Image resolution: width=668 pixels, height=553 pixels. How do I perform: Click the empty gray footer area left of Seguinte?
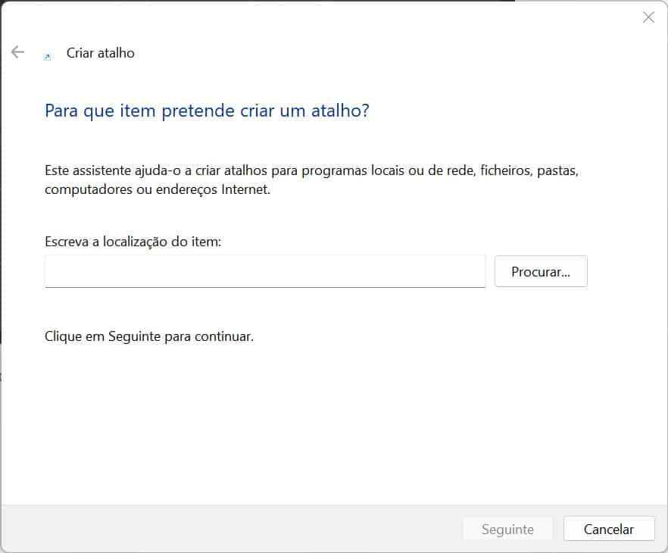pos(227,529)
